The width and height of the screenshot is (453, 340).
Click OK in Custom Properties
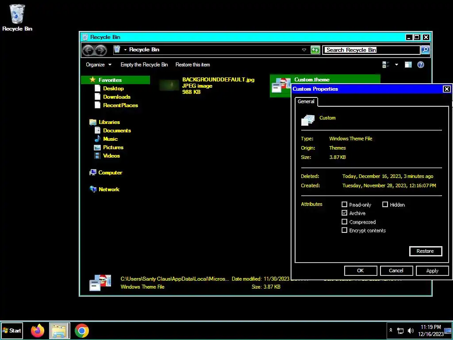point(360,270)
